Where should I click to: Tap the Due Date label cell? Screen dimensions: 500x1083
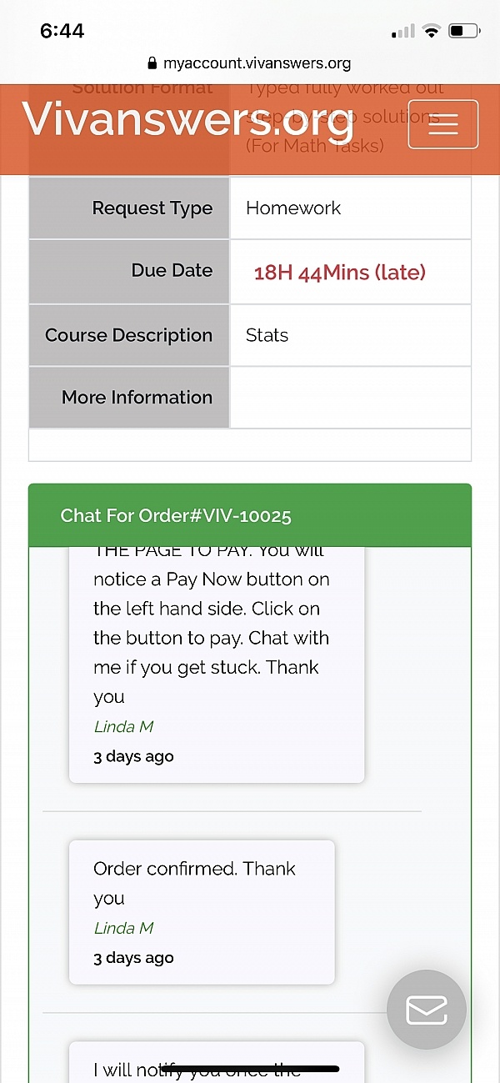pyautogui.click(x=129, y=271)
